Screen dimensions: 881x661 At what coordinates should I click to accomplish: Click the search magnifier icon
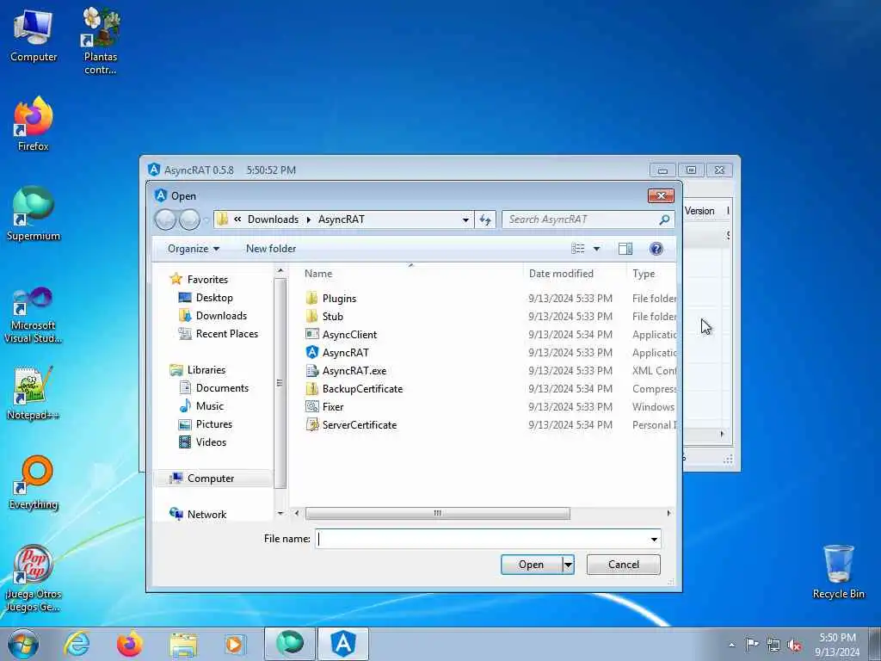tap(664, 219)
